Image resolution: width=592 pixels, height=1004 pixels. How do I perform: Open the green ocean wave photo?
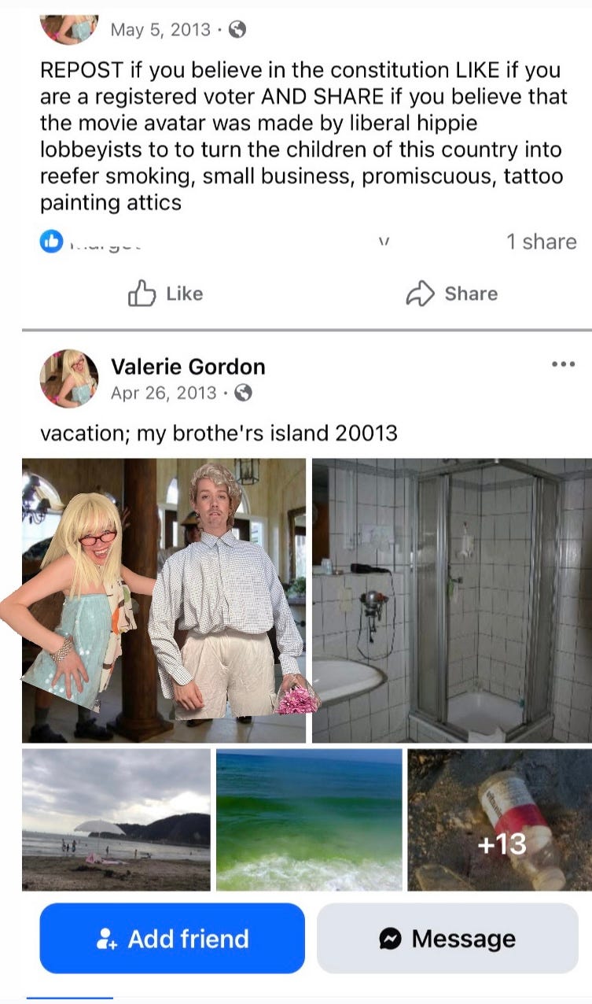click(309, 819)
